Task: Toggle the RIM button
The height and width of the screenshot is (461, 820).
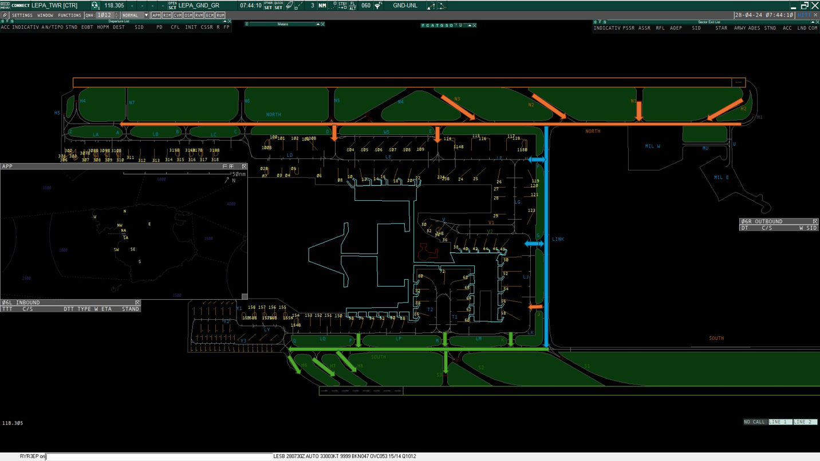Action: [167, 15]
